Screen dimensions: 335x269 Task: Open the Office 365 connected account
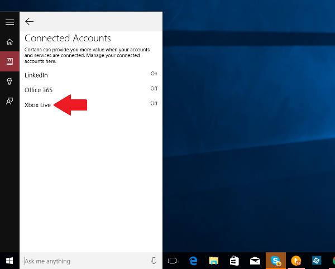(x=91, y=90)
